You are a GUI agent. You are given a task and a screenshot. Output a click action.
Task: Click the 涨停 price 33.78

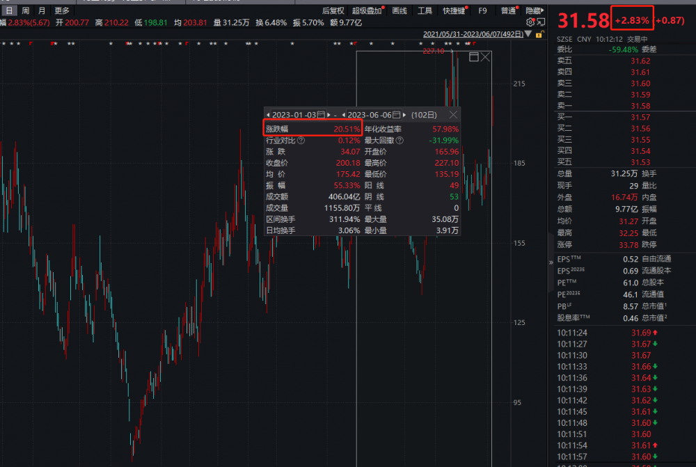[x=628, y=244]
